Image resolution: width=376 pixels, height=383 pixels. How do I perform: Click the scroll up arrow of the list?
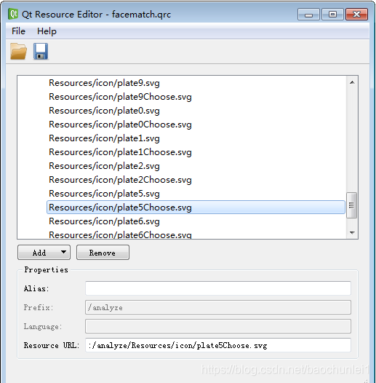[x=352, y=82]
